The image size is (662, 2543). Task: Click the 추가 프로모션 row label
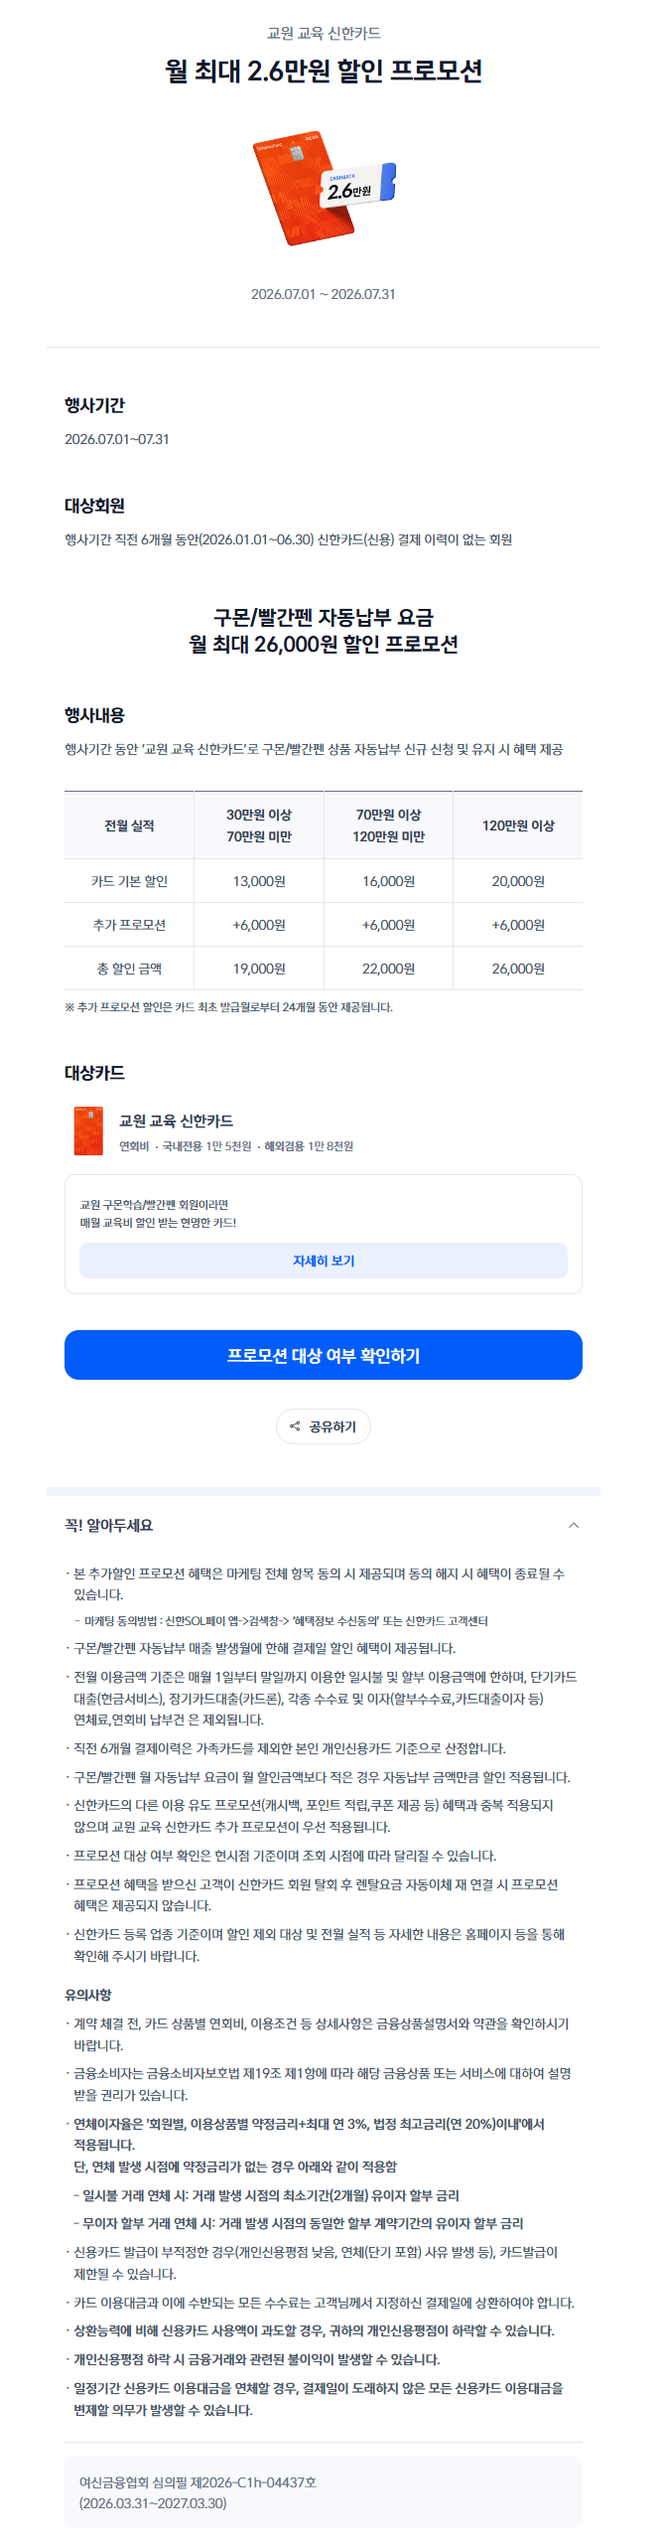pos(129,925)
